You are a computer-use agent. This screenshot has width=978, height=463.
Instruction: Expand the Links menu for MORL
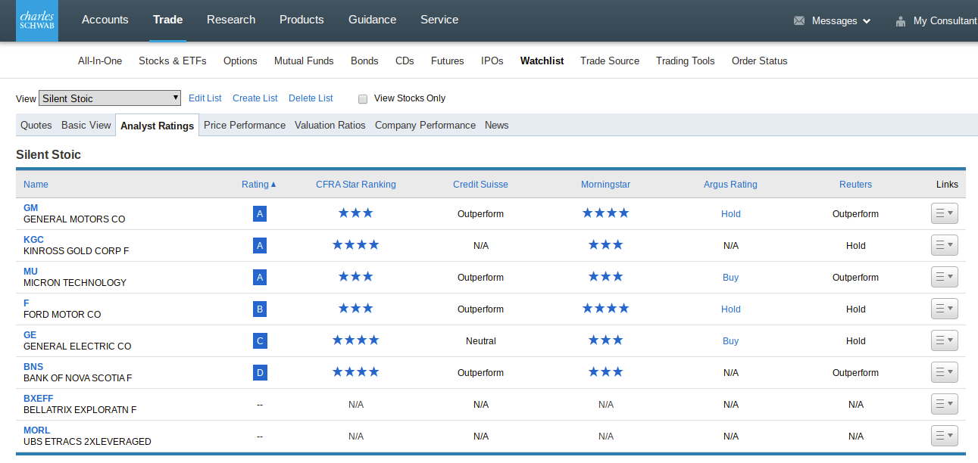coord(944,436)
